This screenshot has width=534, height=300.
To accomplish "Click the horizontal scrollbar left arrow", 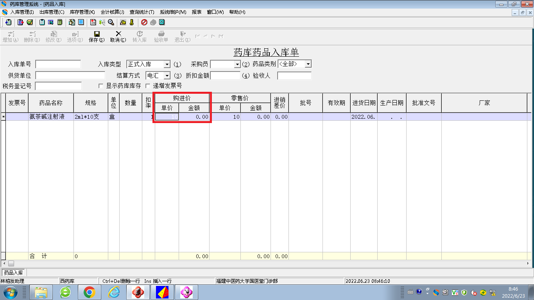I will 4,263.
